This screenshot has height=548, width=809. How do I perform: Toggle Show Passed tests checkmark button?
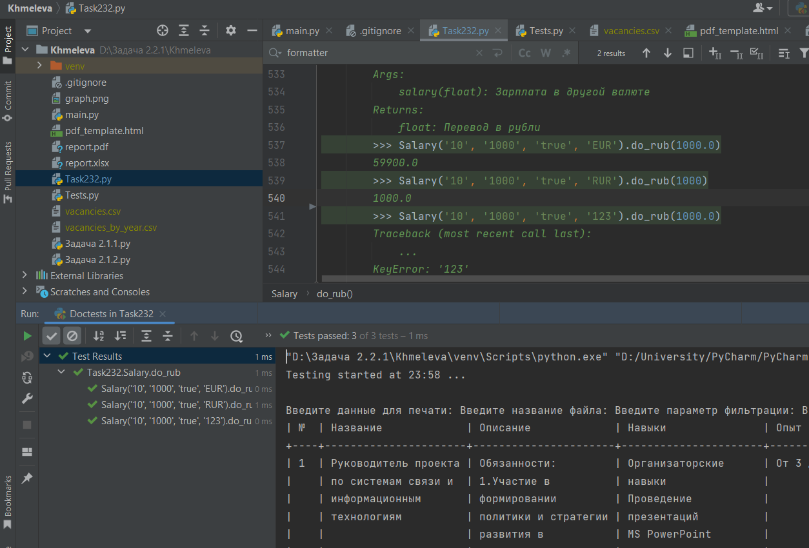[x=52, y=336]
